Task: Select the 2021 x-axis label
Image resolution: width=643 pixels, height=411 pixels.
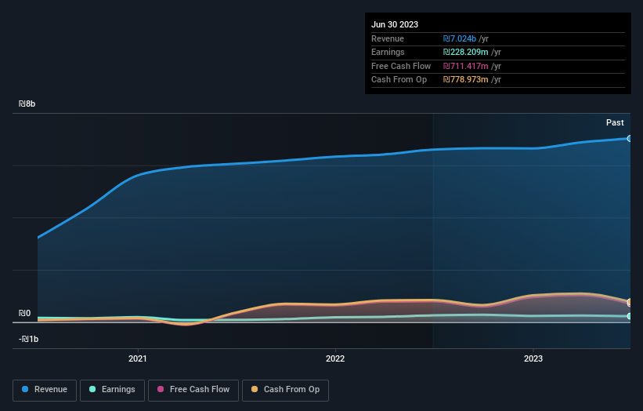Action: [137, 358]
